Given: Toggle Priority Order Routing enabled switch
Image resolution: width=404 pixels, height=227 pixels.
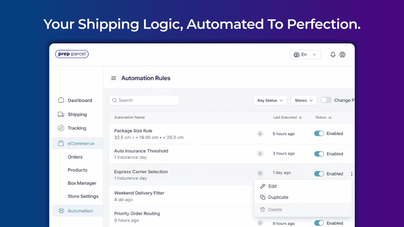Looking at the screenshot, I should tap(319, 223).
